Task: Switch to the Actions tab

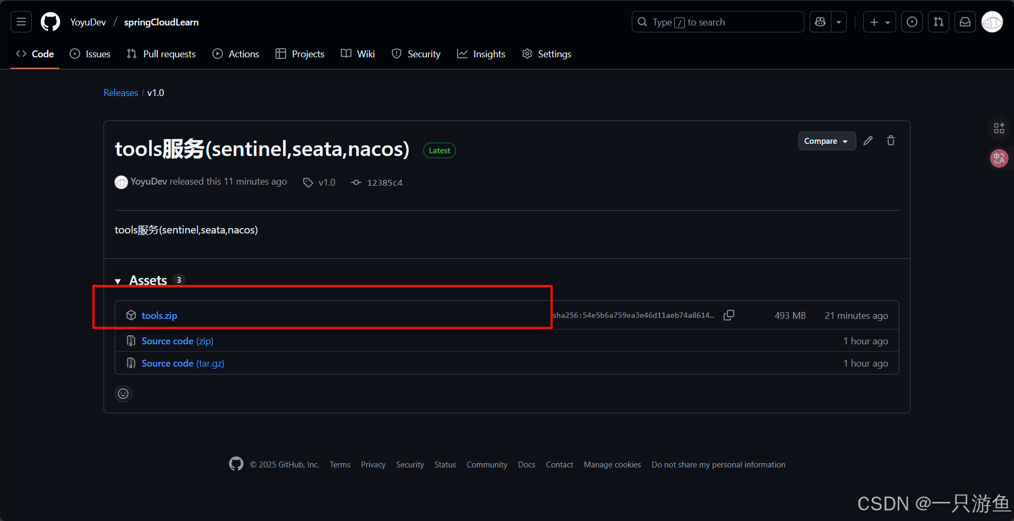Action: point(236,54)
